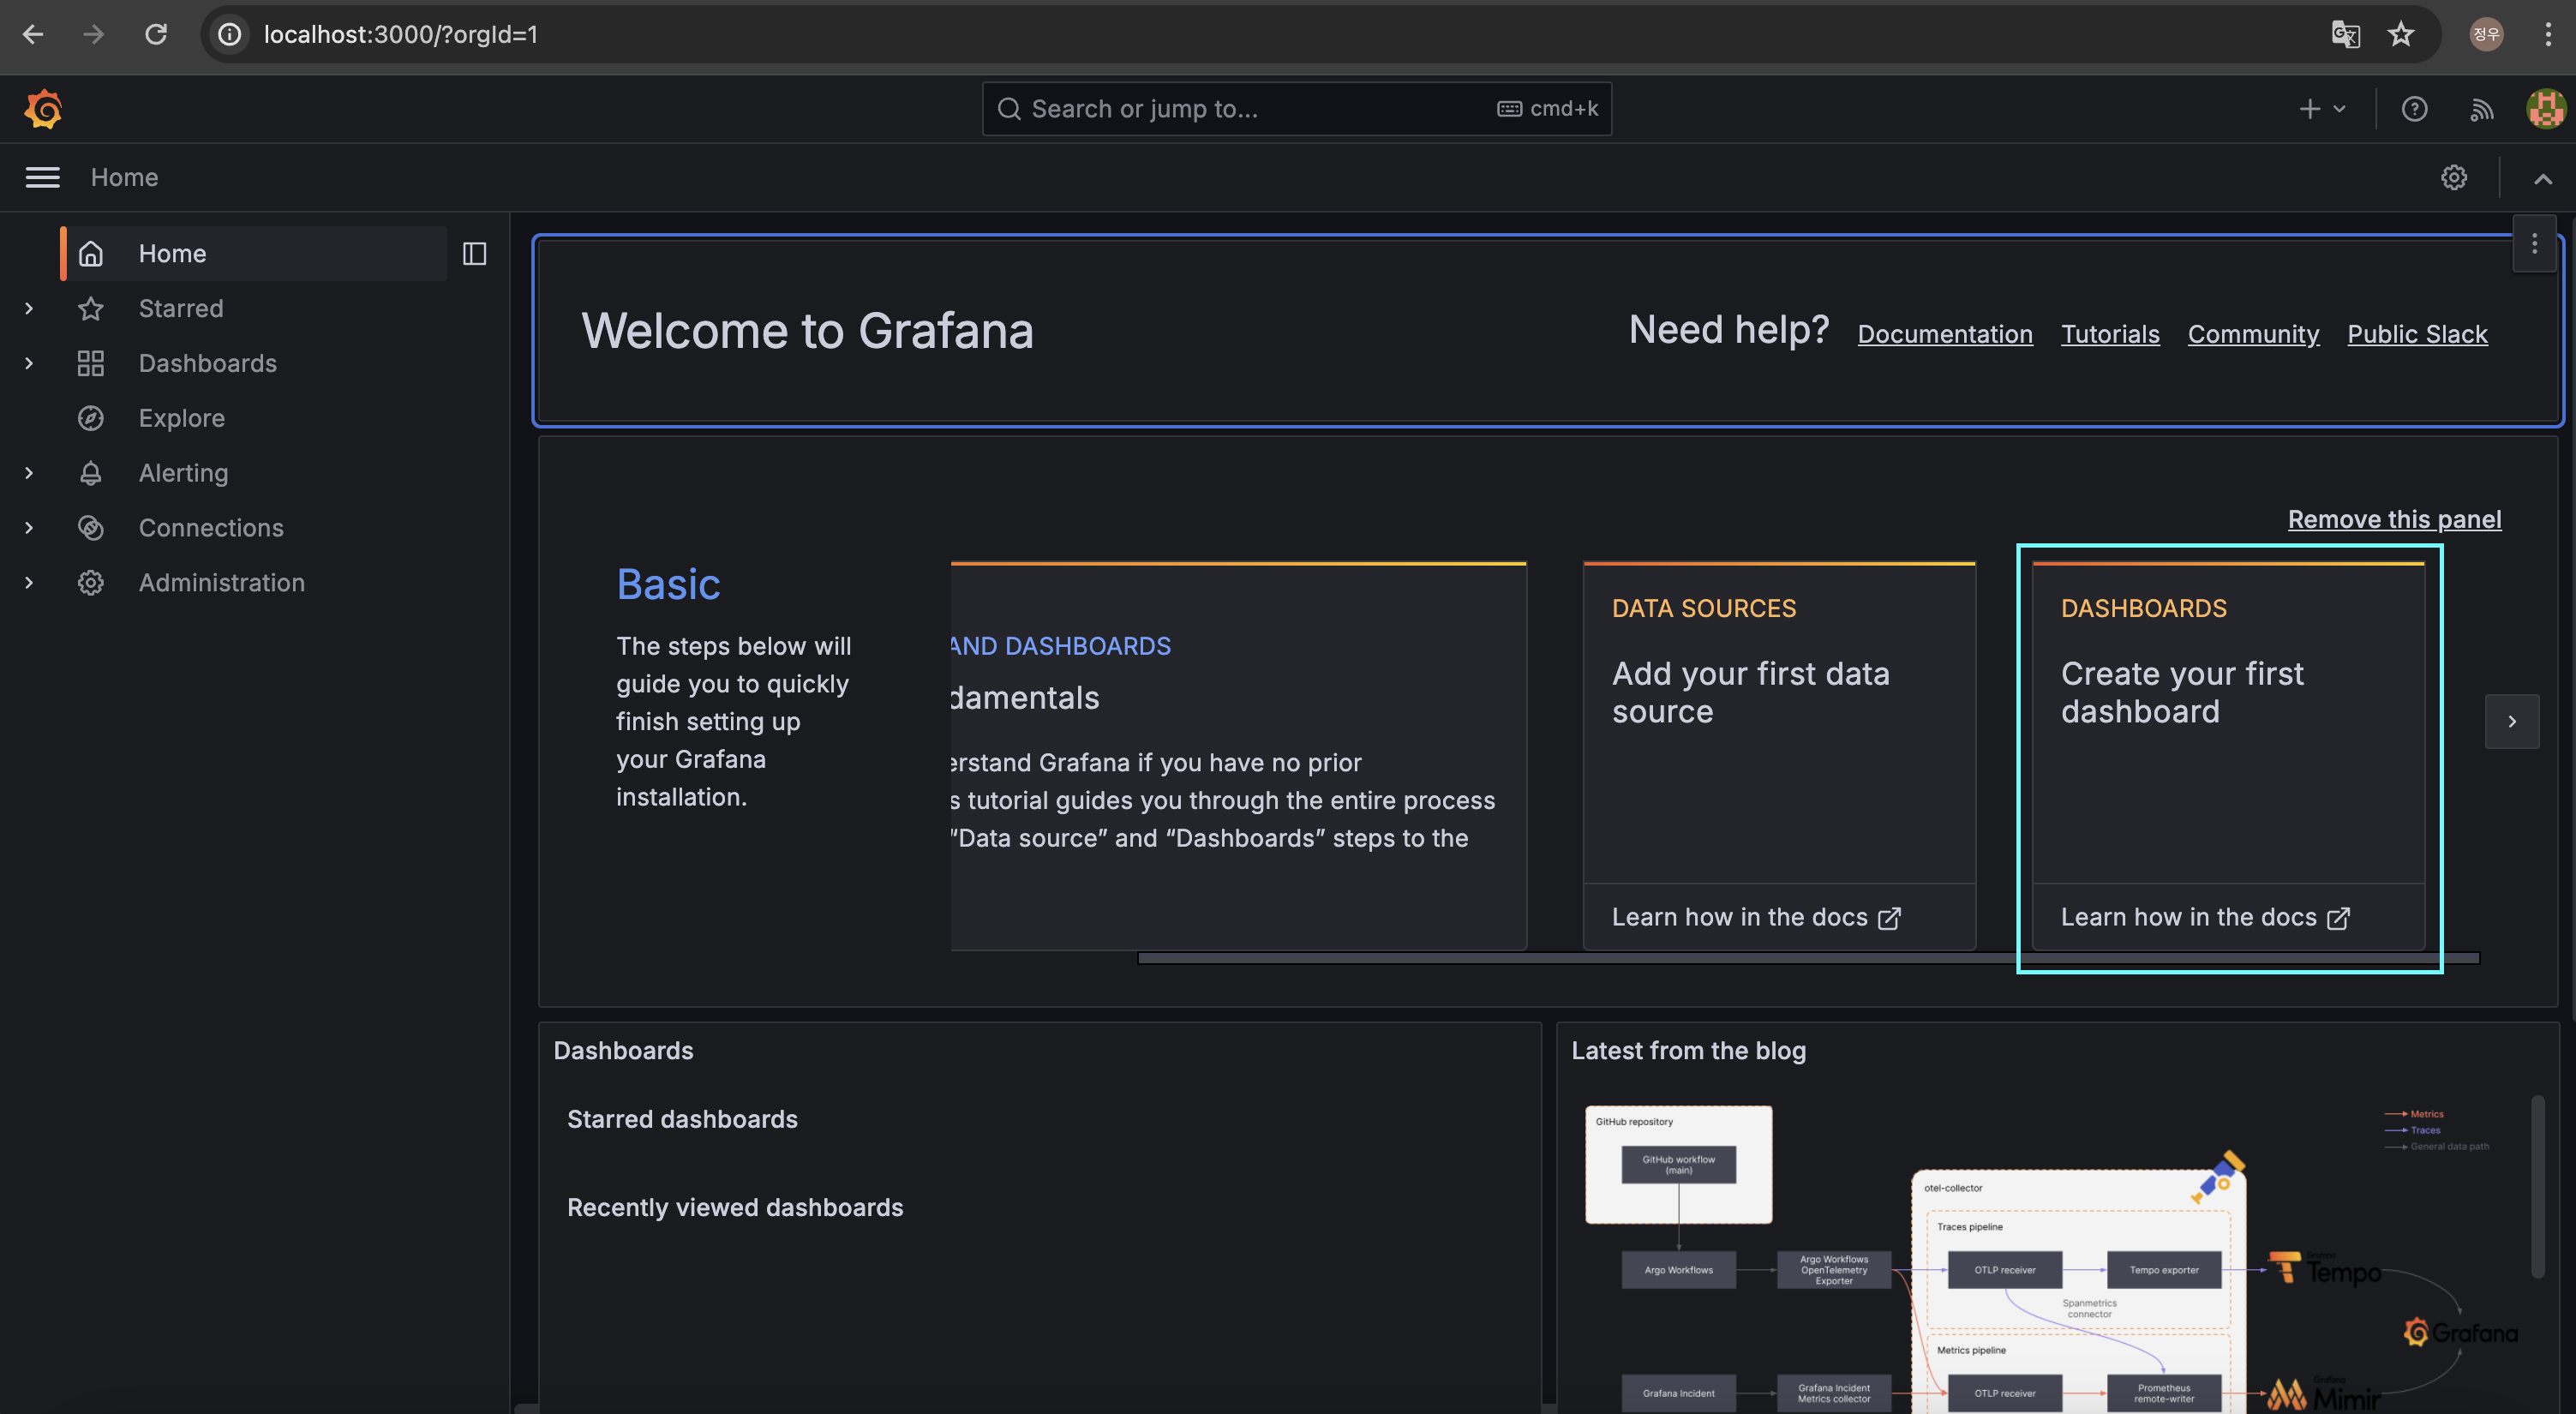Open the hamburger navigation menu
The width and height of the screenshot is (2576, 1414).
[x=42, y=177]
